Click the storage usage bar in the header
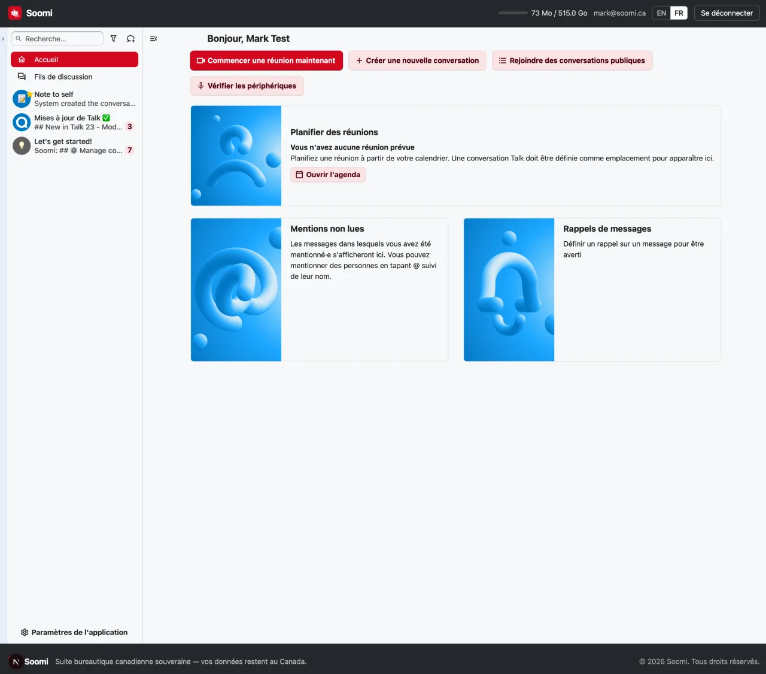766x674 pixels. pos(513,13)
